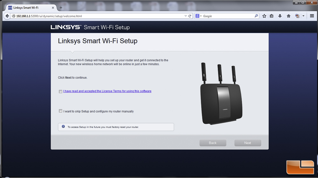Open the toolbar add-on icon next to home
The image size is (318, 178).
(x=297, y=16)
